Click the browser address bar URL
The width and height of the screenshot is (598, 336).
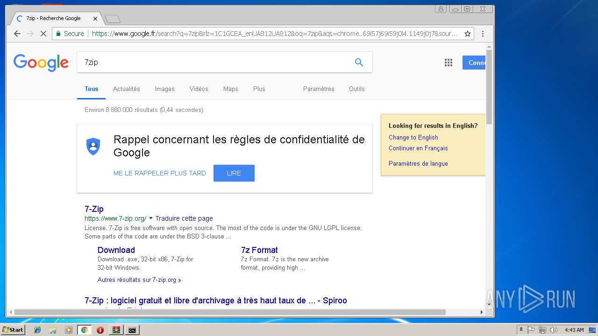click(x=275, y=34)
